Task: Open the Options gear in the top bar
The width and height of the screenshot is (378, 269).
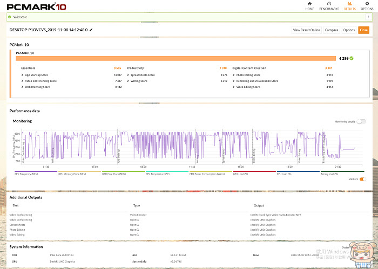Action: click(x=367, y=6)
